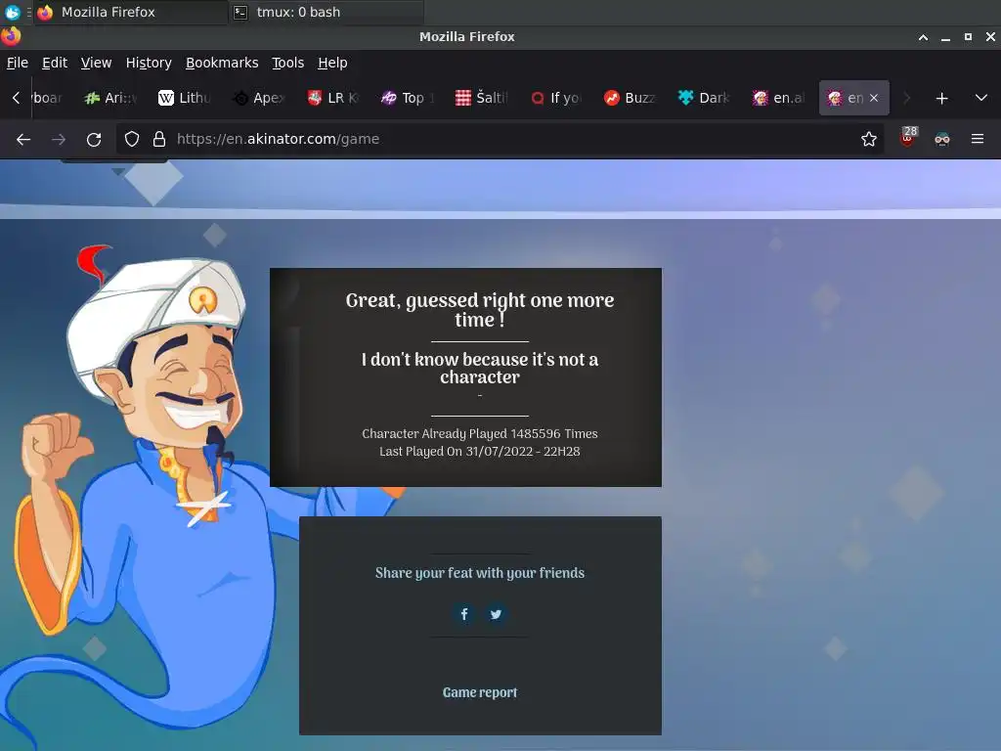Image resolution: width=1001 pixels, height=751 pixels.
Task: Reload the Akinator page
Action: [x=94, y=139]
